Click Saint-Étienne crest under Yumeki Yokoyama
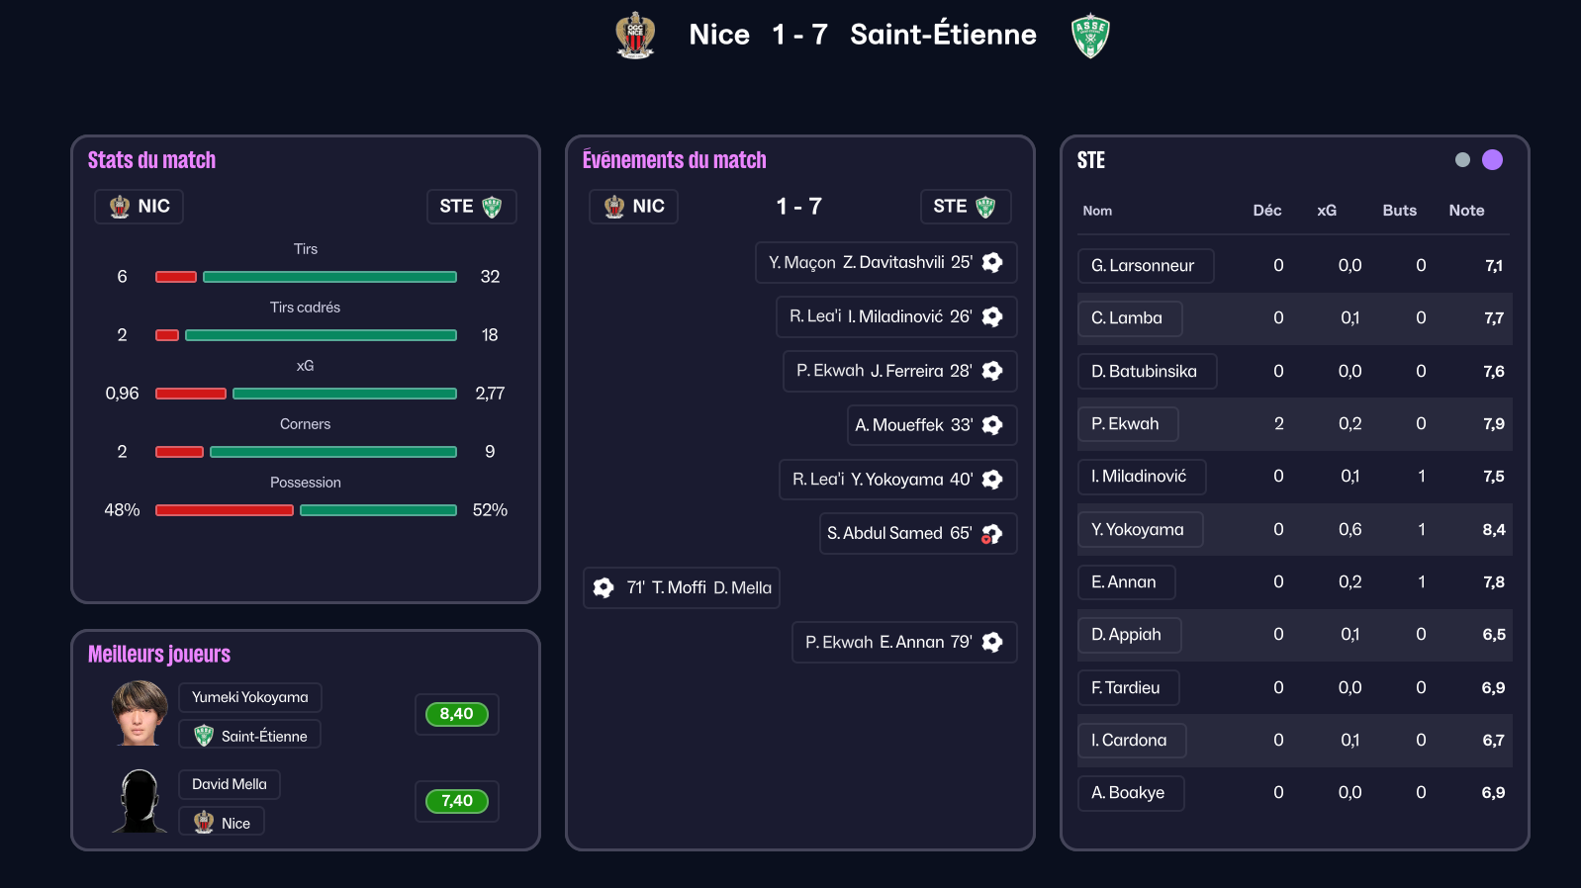 pyautogui.click(x=204, y=736)
